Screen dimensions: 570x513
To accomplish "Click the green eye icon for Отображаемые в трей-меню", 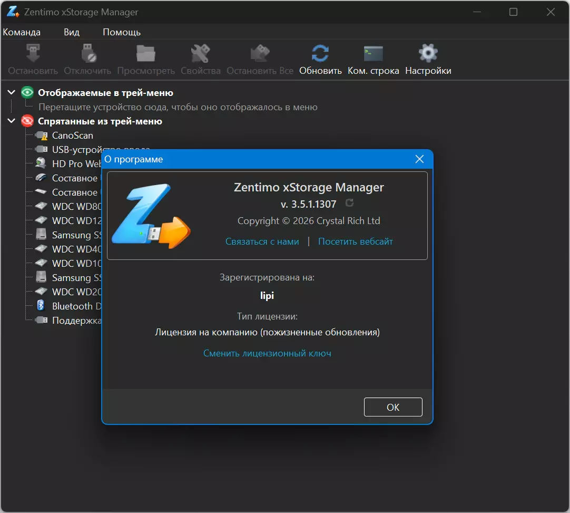I will [x=27, y=92].
